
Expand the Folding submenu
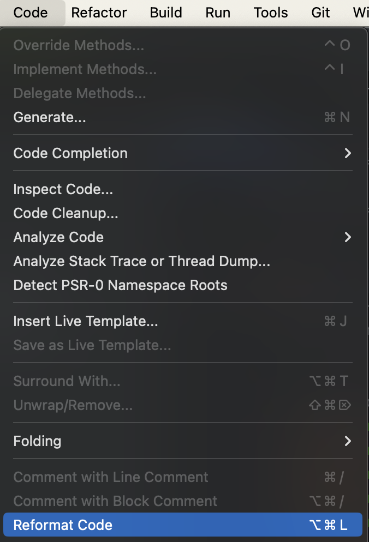click(x=37, y=441)
